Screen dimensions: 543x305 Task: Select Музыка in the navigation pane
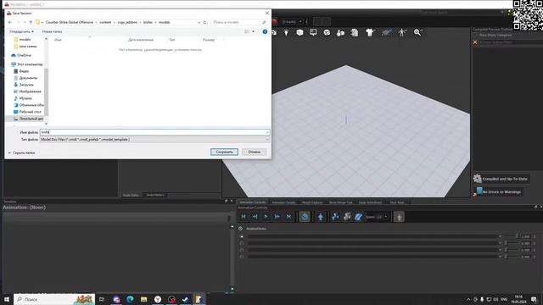point(23,98)
